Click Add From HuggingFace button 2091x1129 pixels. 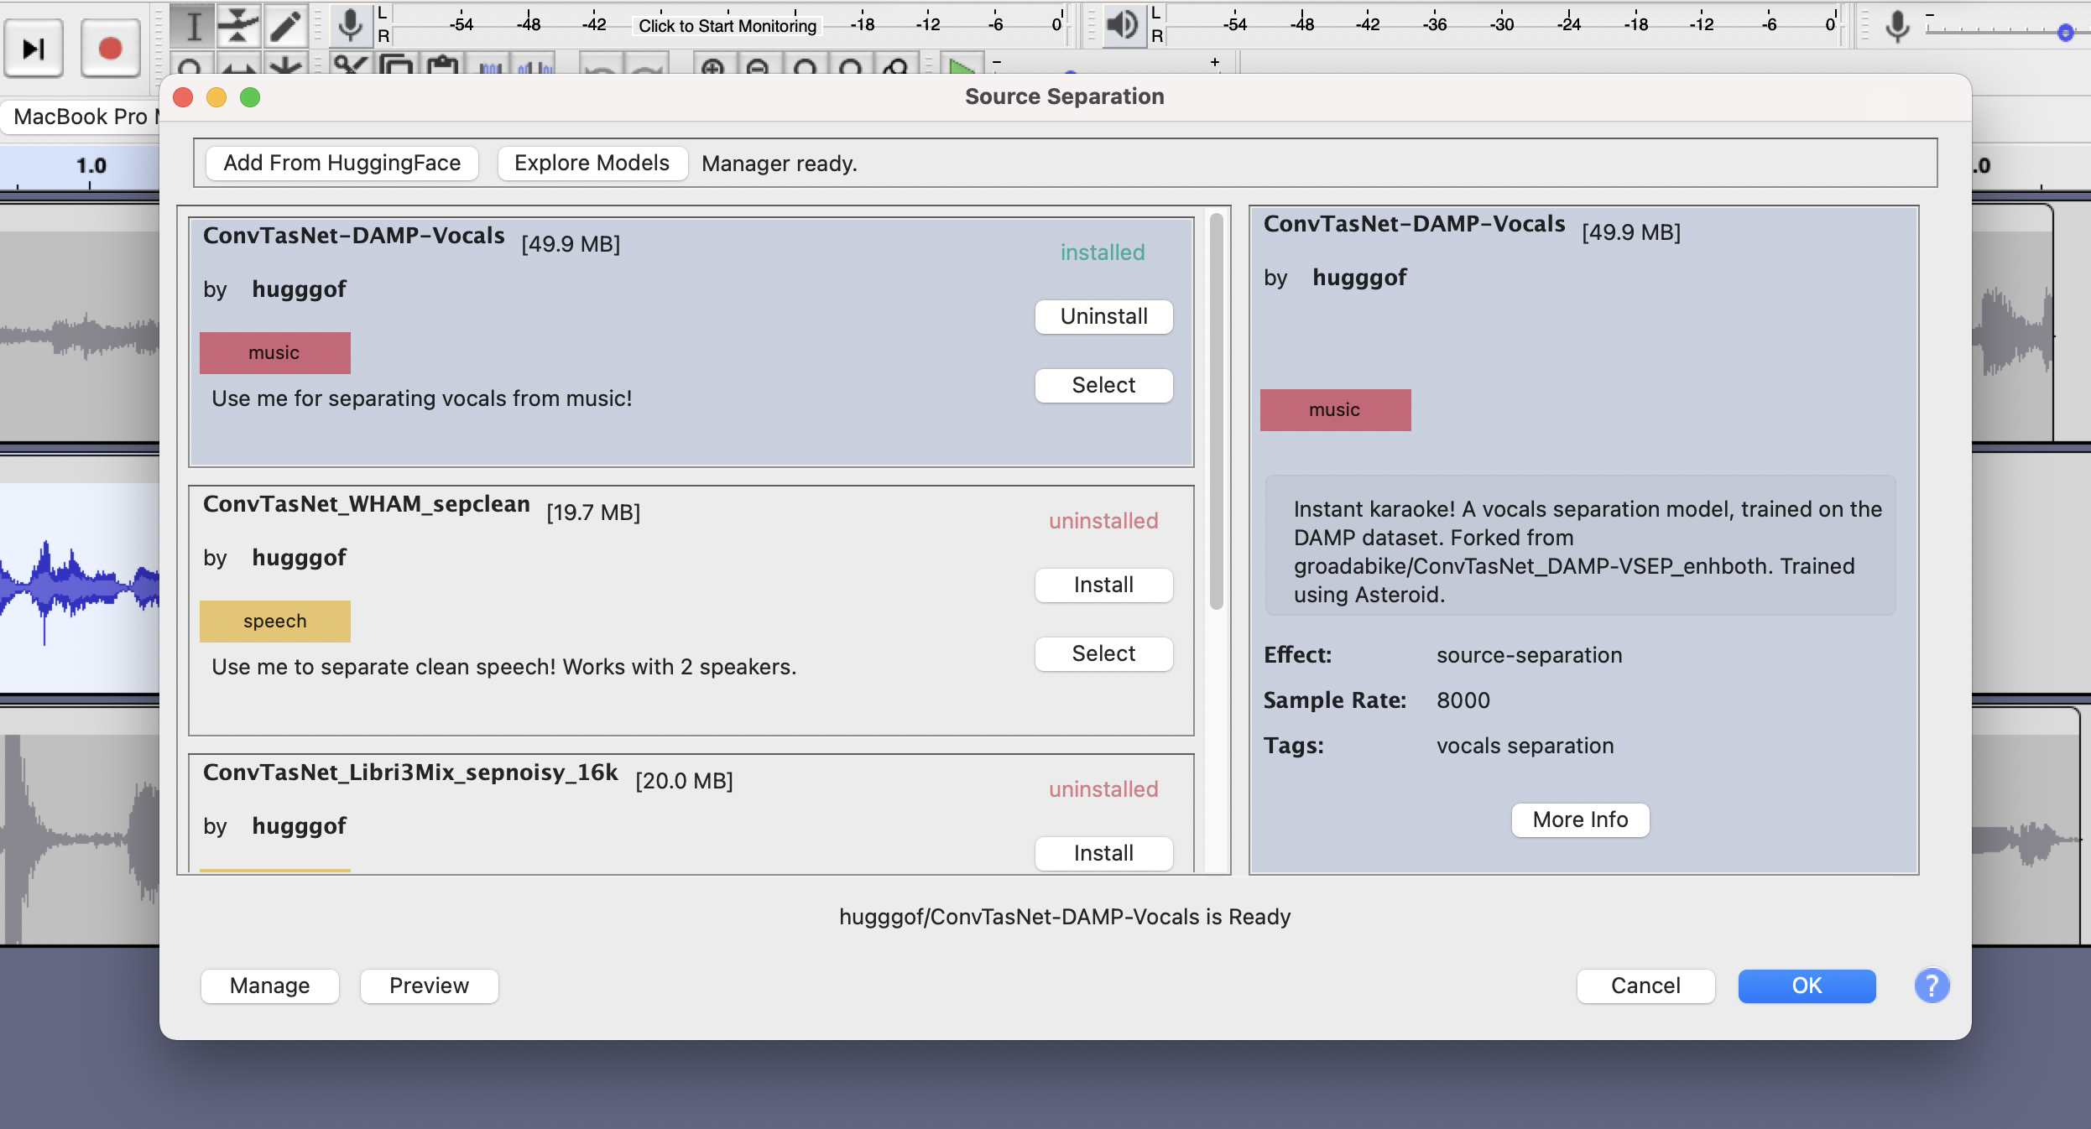(342, 163)
